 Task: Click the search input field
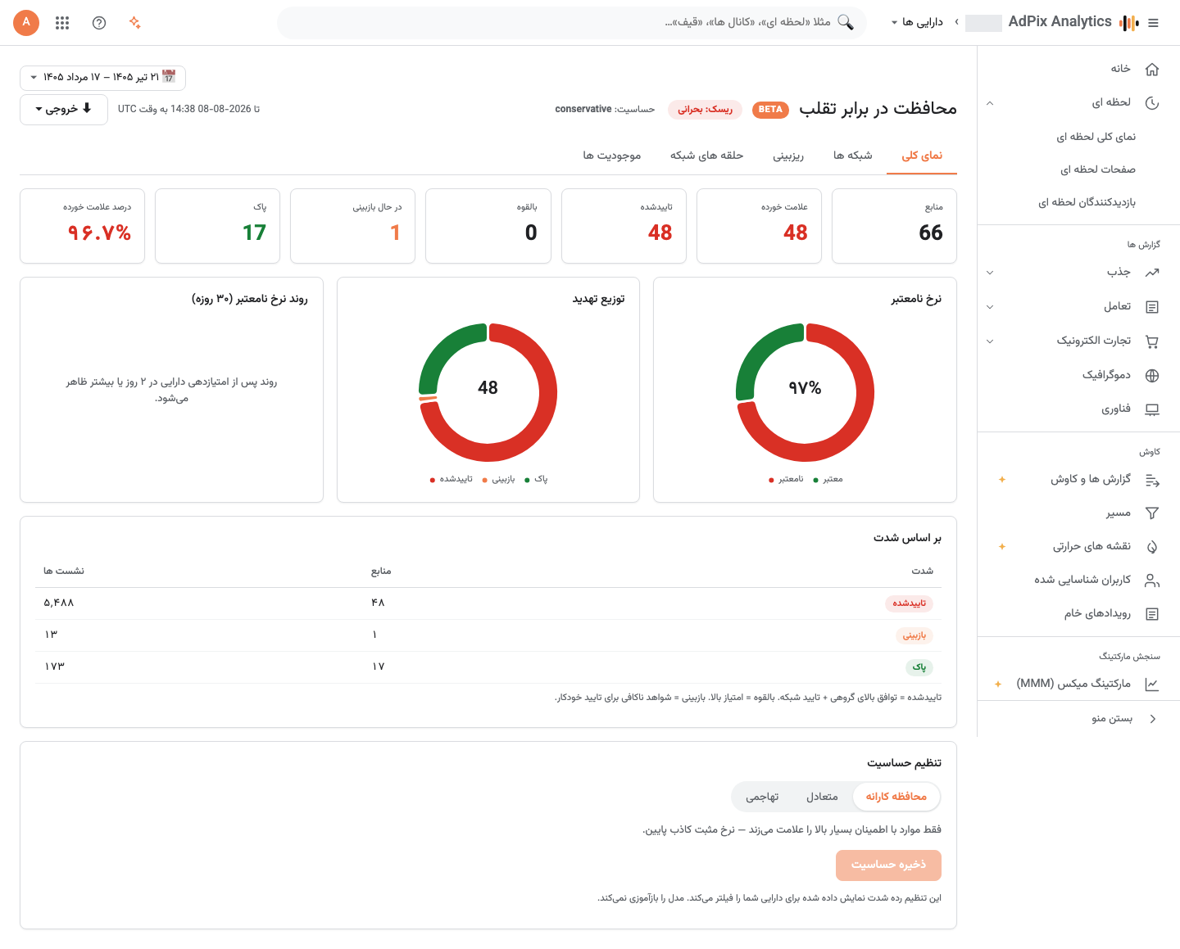click(572, 22)
